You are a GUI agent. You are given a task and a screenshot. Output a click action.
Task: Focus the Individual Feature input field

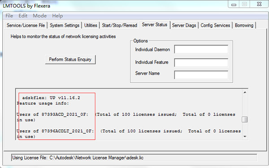pyautogui.click(x=201, y=62)
